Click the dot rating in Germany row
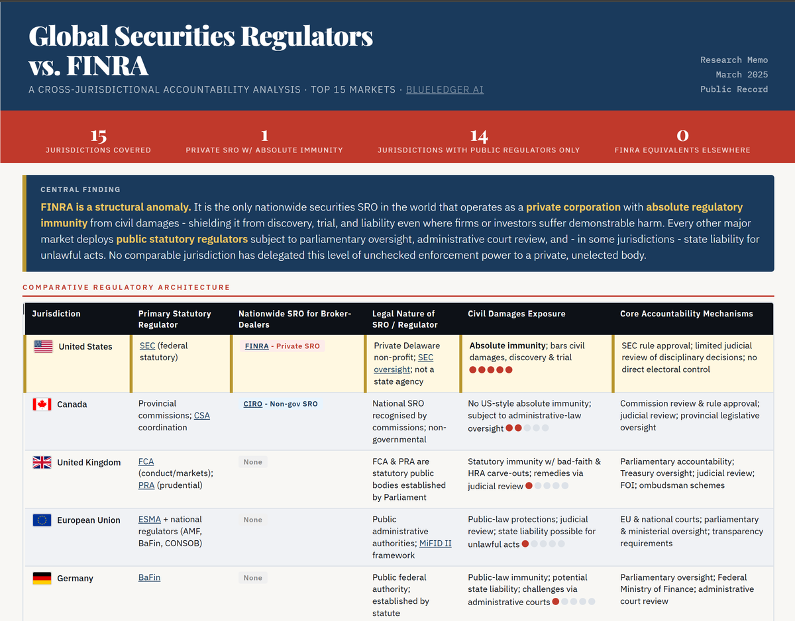Image resolution: width=795 pixels, height=621 pixels. coord(574,602)
